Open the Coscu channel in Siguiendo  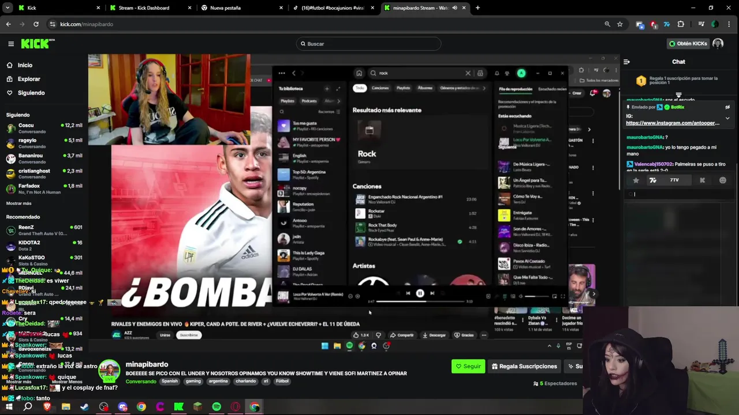coord(44,128)
